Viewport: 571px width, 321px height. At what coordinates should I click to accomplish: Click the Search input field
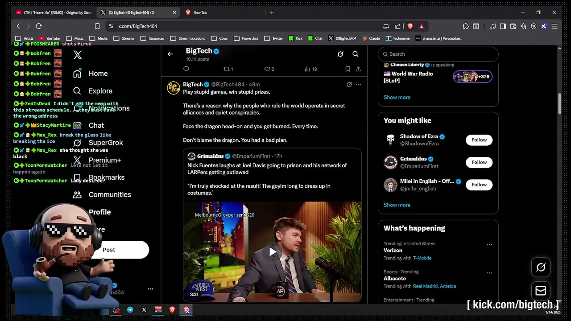point(438,54)
